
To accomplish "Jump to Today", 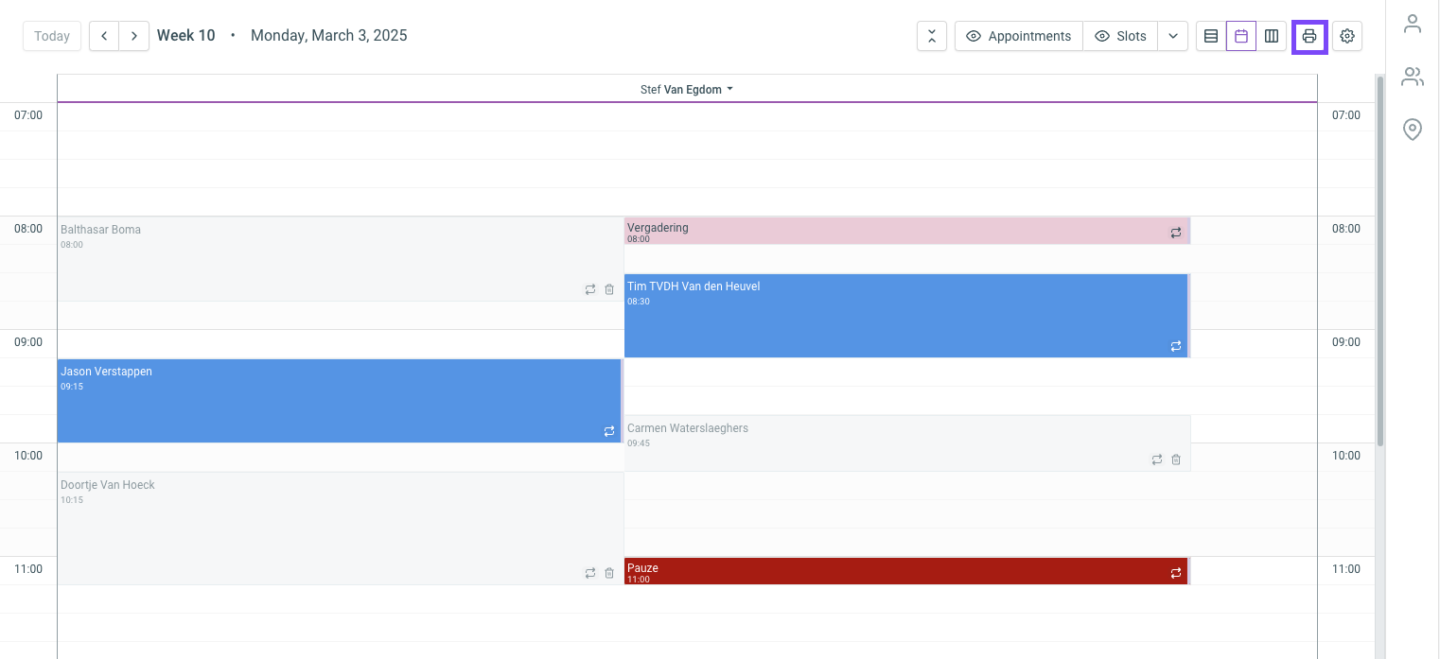I will click(52, 36).
